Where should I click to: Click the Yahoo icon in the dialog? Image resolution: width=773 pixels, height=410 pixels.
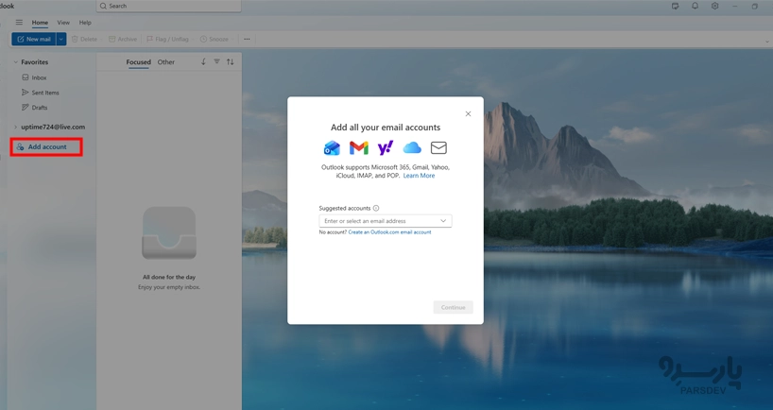386,148
